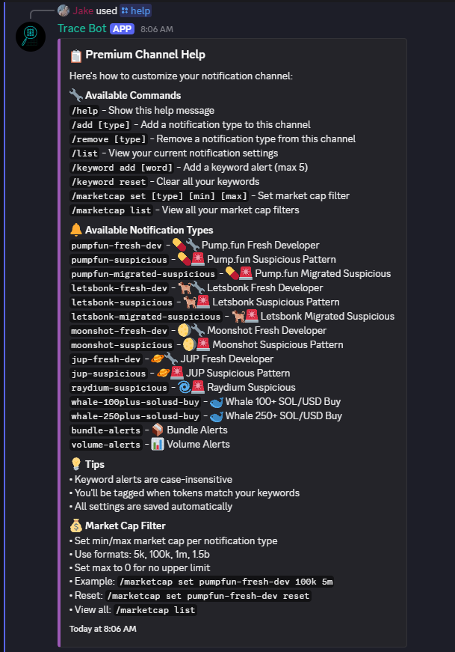Click the package emoji on Bundle Alerts row
Image resolution: width=455 pixels, height=652 pixels.
158,430
